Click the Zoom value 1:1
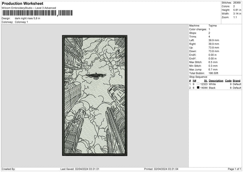Viewport: 243px width, 172px height. point(235,17)
